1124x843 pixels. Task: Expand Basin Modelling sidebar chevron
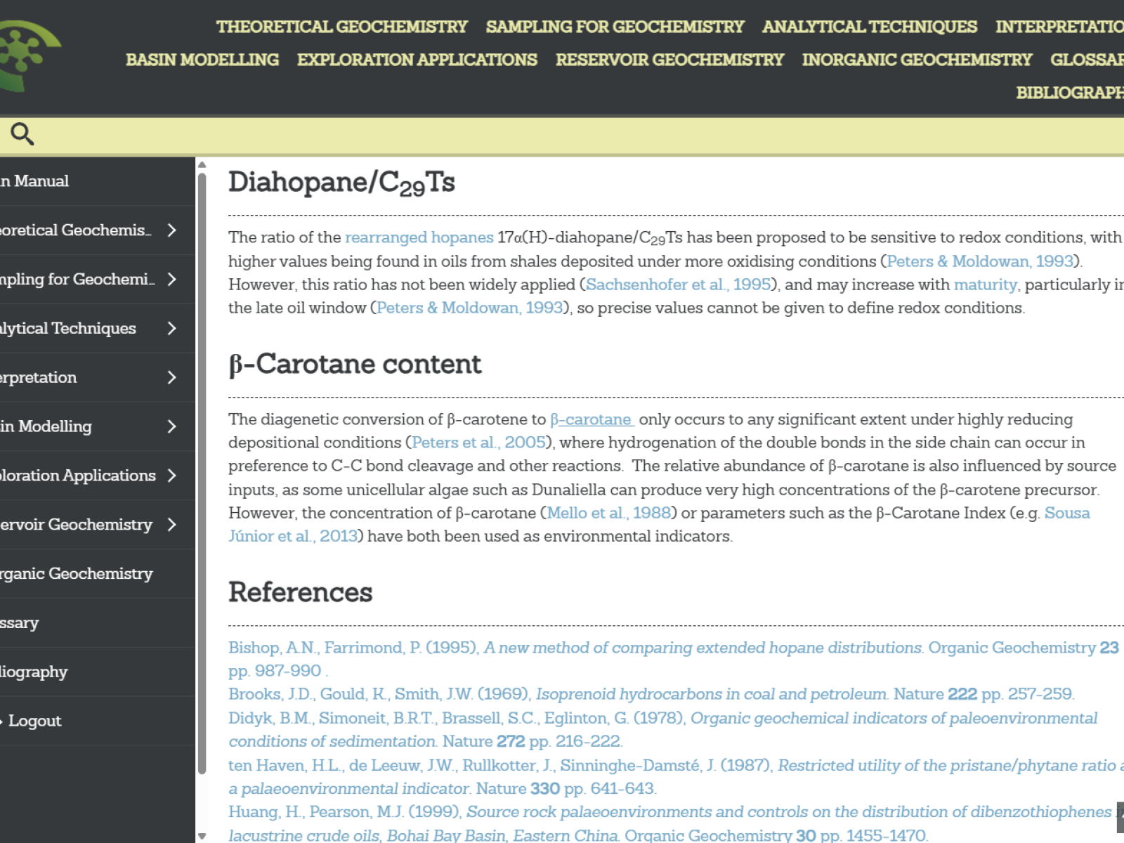(x=172, y=426)
